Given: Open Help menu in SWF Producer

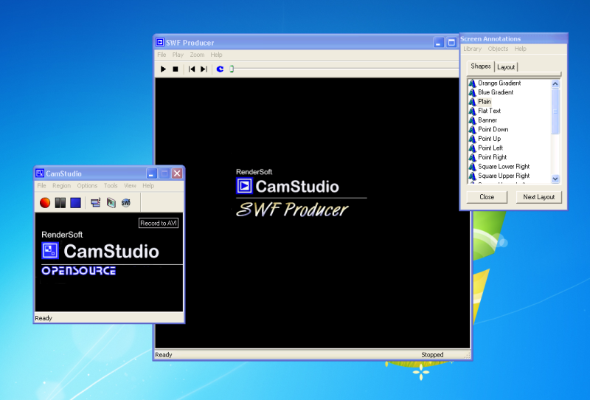Looking at the screenshot, I should (x=216, y=55).
